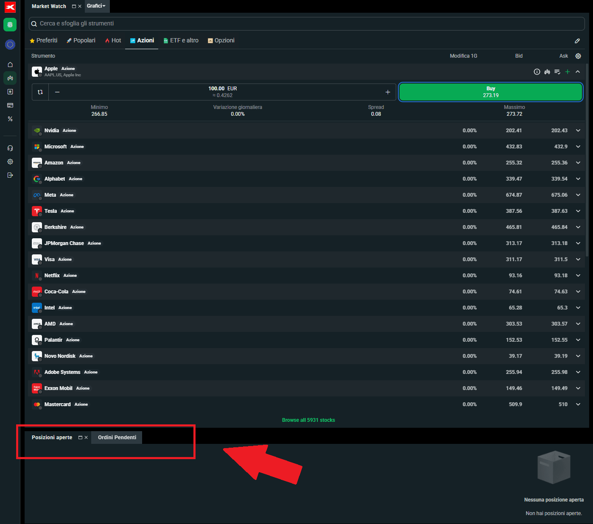This screenshot has height=524, width=593.
Task: Open Market Watch column settings gear
Action: coord(578,56)
